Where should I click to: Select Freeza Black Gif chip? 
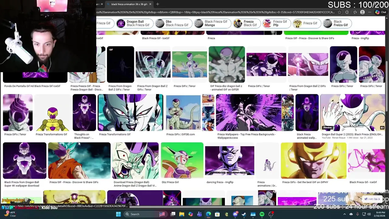pos(246,23)
